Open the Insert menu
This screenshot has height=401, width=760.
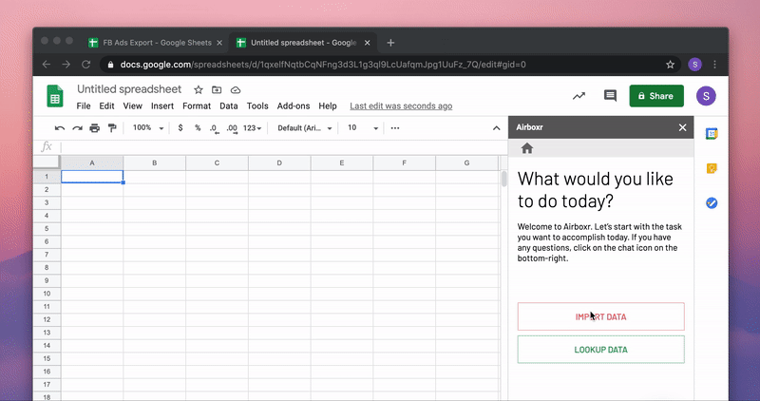(x=162, y=106)
